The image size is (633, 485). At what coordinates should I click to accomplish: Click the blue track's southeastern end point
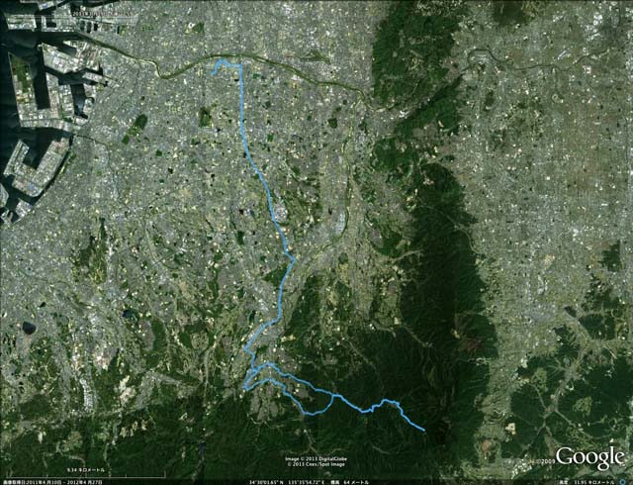[x=424, y=430]
